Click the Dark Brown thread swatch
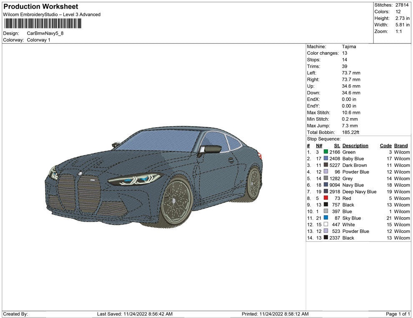 326,165
